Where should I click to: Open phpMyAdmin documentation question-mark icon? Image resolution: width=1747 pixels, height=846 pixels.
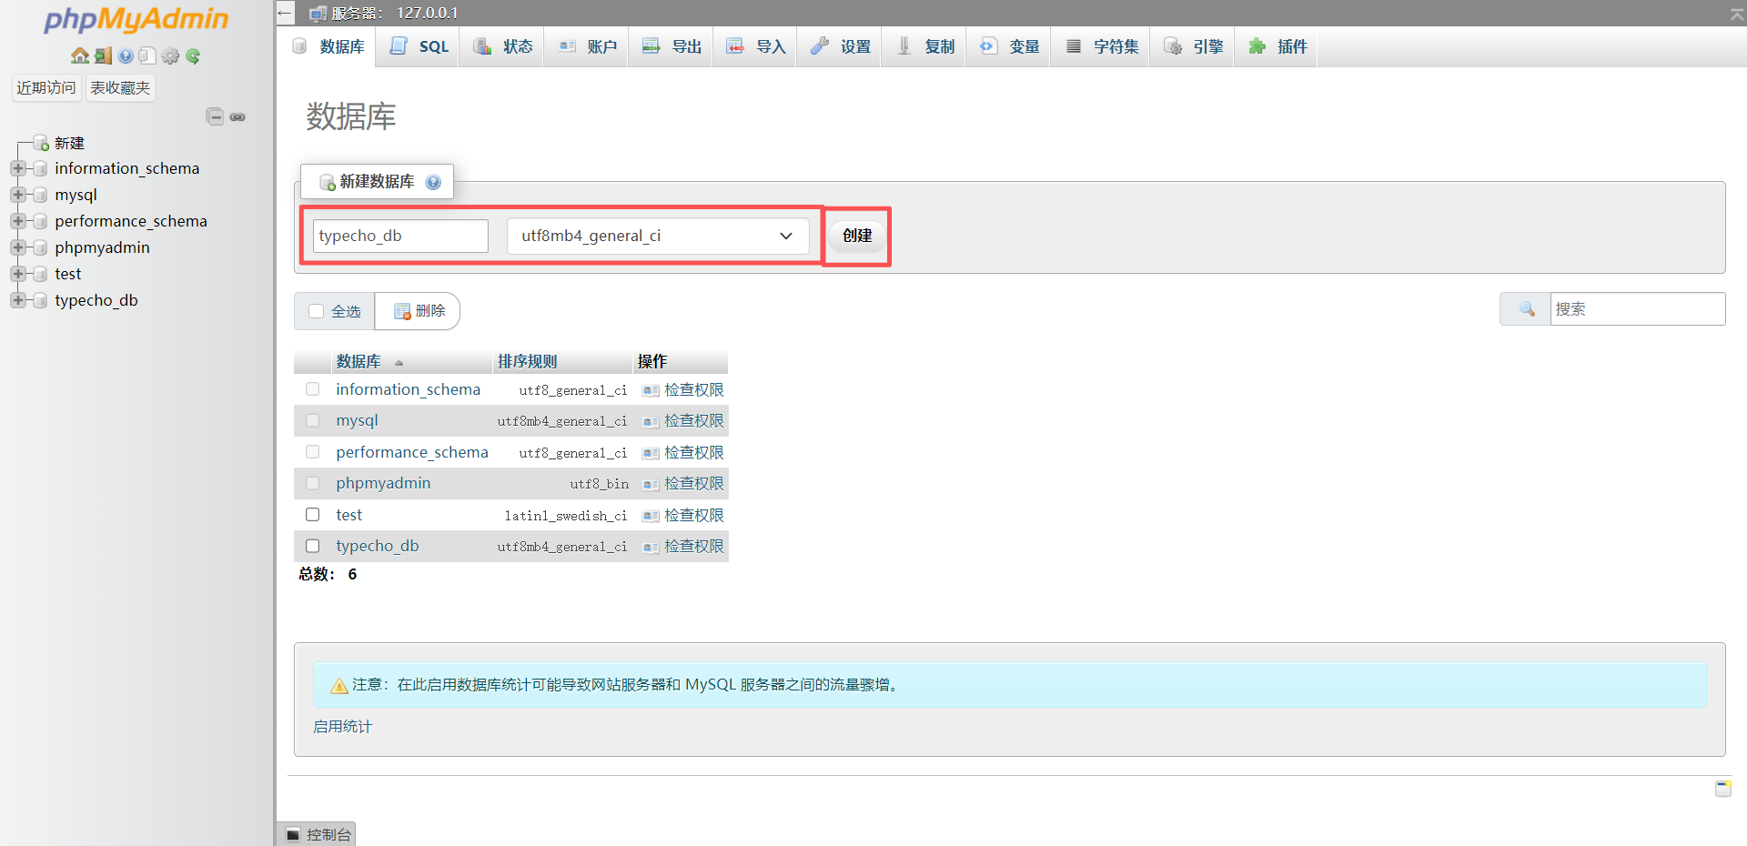coord(126,55)
